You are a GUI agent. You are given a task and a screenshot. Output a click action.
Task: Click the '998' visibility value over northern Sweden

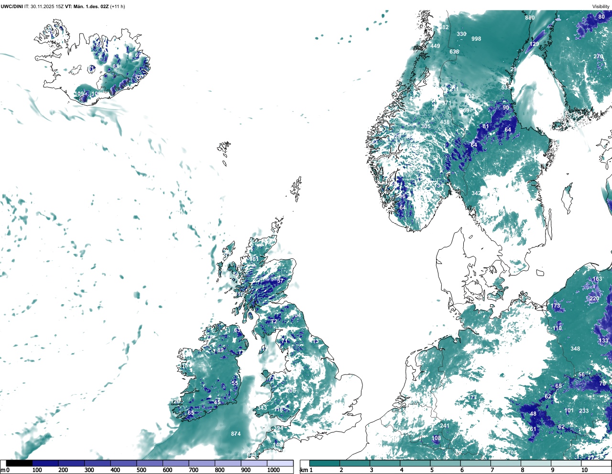(x=476, y=39)
